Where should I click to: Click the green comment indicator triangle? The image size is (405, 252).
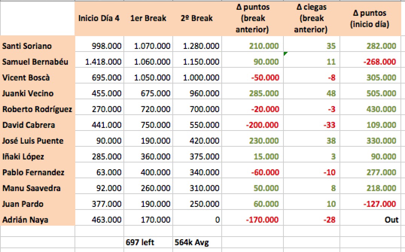point(285,53)
